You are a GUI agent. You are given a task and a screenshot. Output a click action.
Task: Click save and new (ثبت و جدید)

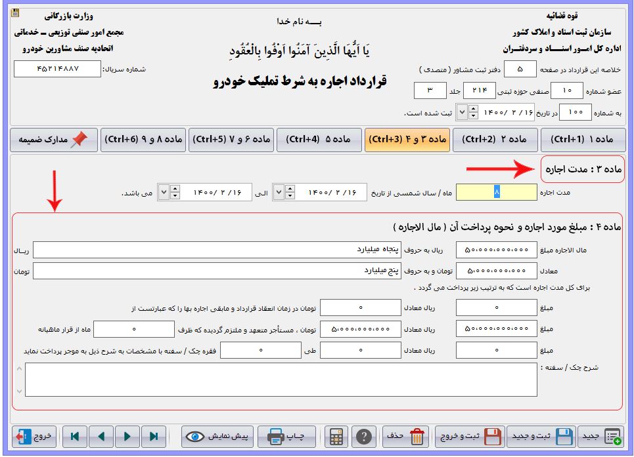point(541,437)
